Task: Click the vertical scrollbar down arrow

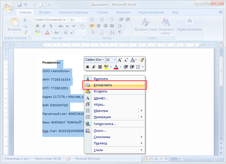Action: click(x=221, y=139)
